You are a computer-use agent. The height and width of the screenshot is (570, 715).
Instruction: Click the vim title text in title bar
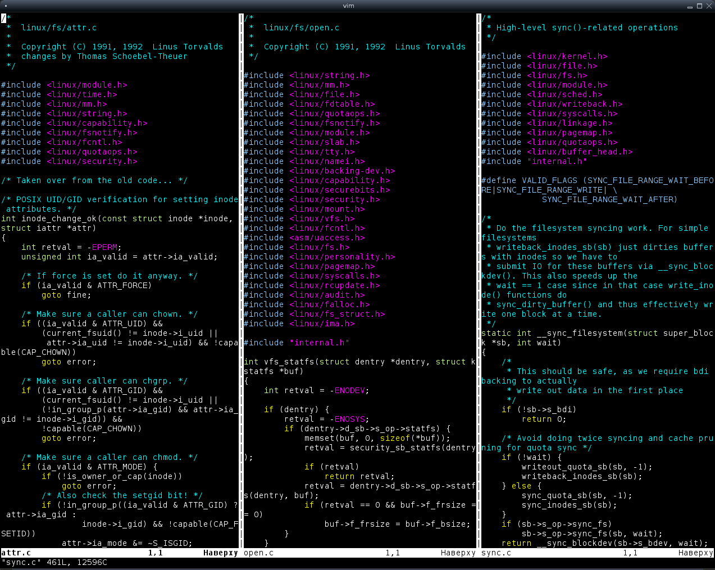pos(349,6)
